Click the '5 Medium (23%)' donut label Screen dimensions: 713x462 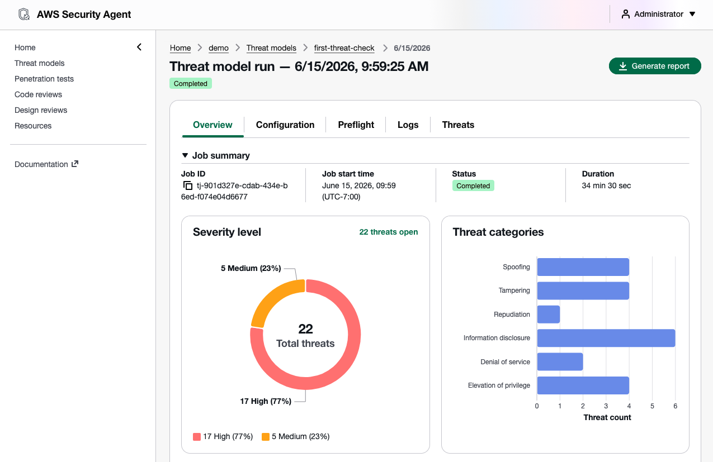coord(251,268)
